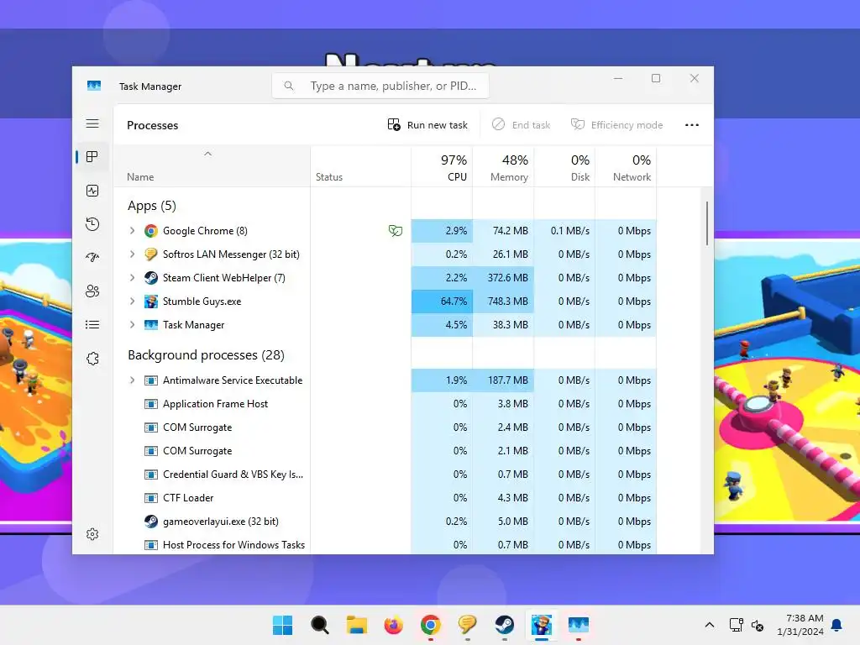Select the COM Surrogate row using 2.4 MB
The image size is (860, 645).
[385, 427]
